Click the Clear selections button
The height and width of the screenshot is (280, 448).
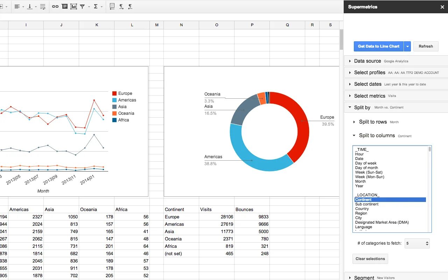click(370, 259)
